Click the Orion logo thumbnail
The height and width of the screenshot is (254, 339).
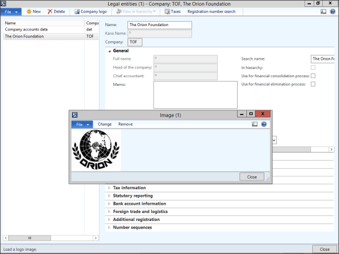tap(96, 149)
